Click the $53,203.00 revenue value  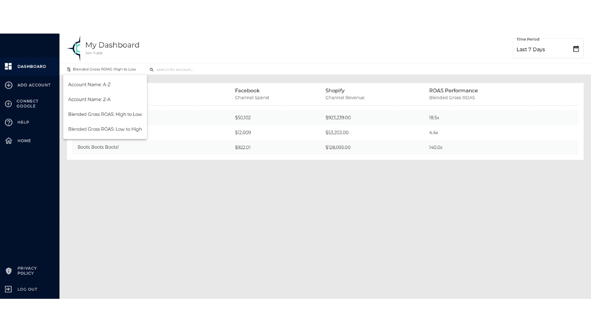[x=337, y=132]
